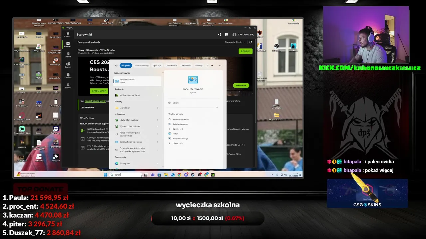This screenshot has width=426, height=239.
Task: Open Kalibruj kolor na ekranie setting
Action: pos(136,142)
